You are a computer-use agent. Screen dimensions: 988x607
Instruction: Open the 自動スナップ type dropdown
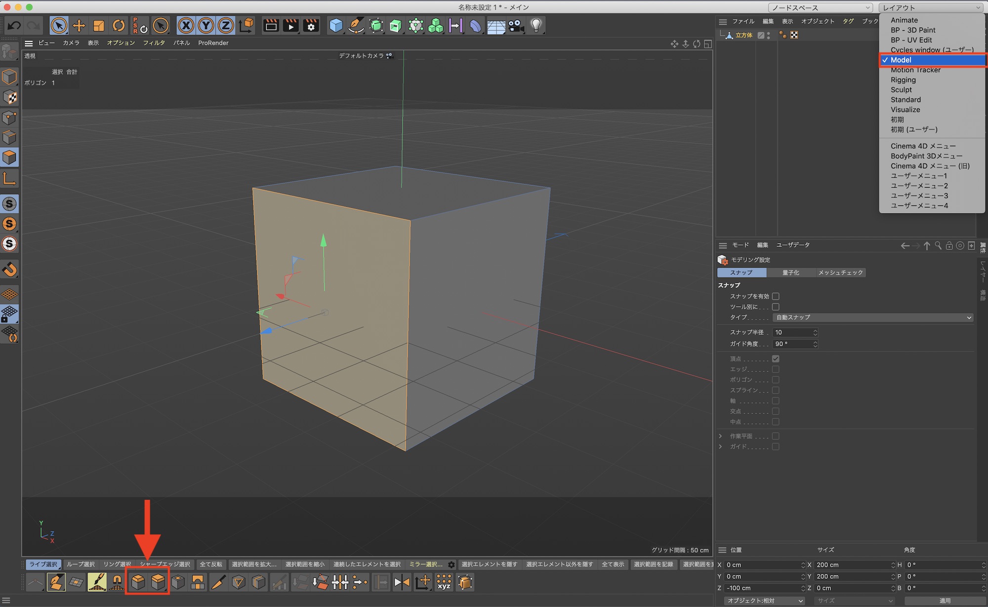pos(872,318)
